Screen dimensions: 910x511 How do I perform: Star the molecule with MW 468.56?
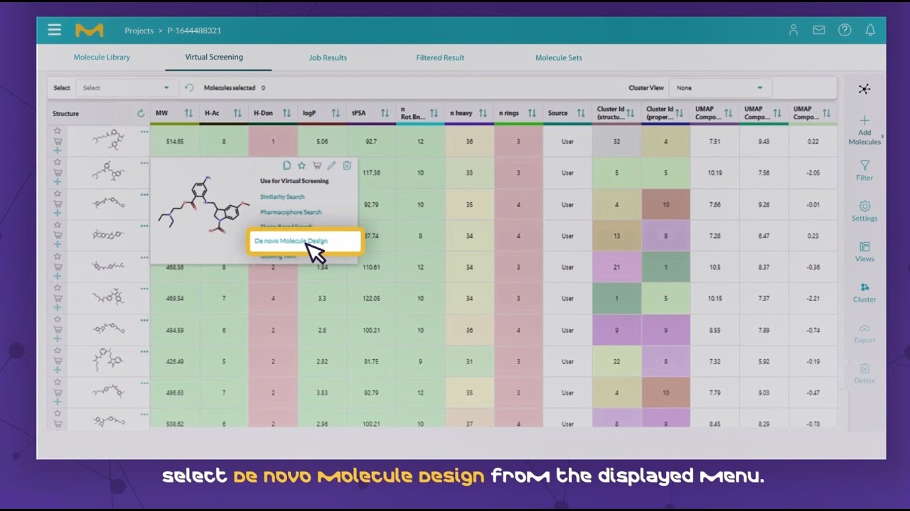(x=58, y=256)
